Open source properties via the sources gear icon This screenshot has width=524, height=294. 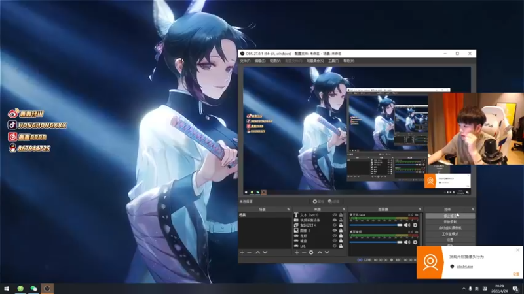tap(311, 252)
